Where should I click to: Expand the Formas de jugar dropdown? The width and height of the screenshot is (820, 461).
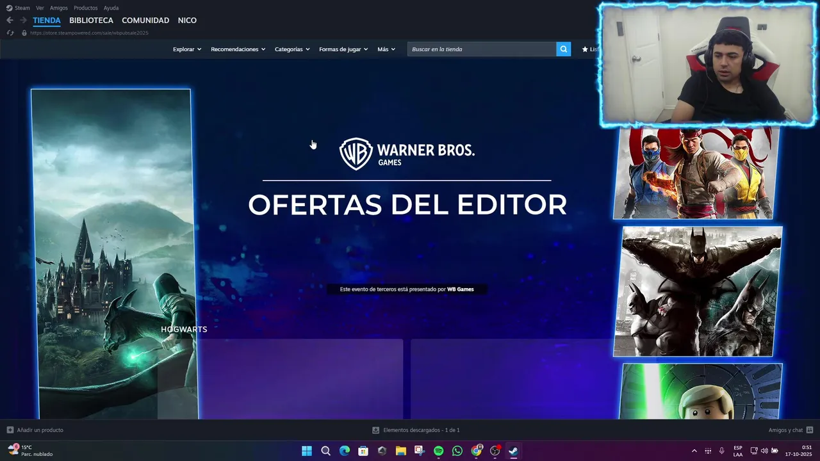[343, 49]
